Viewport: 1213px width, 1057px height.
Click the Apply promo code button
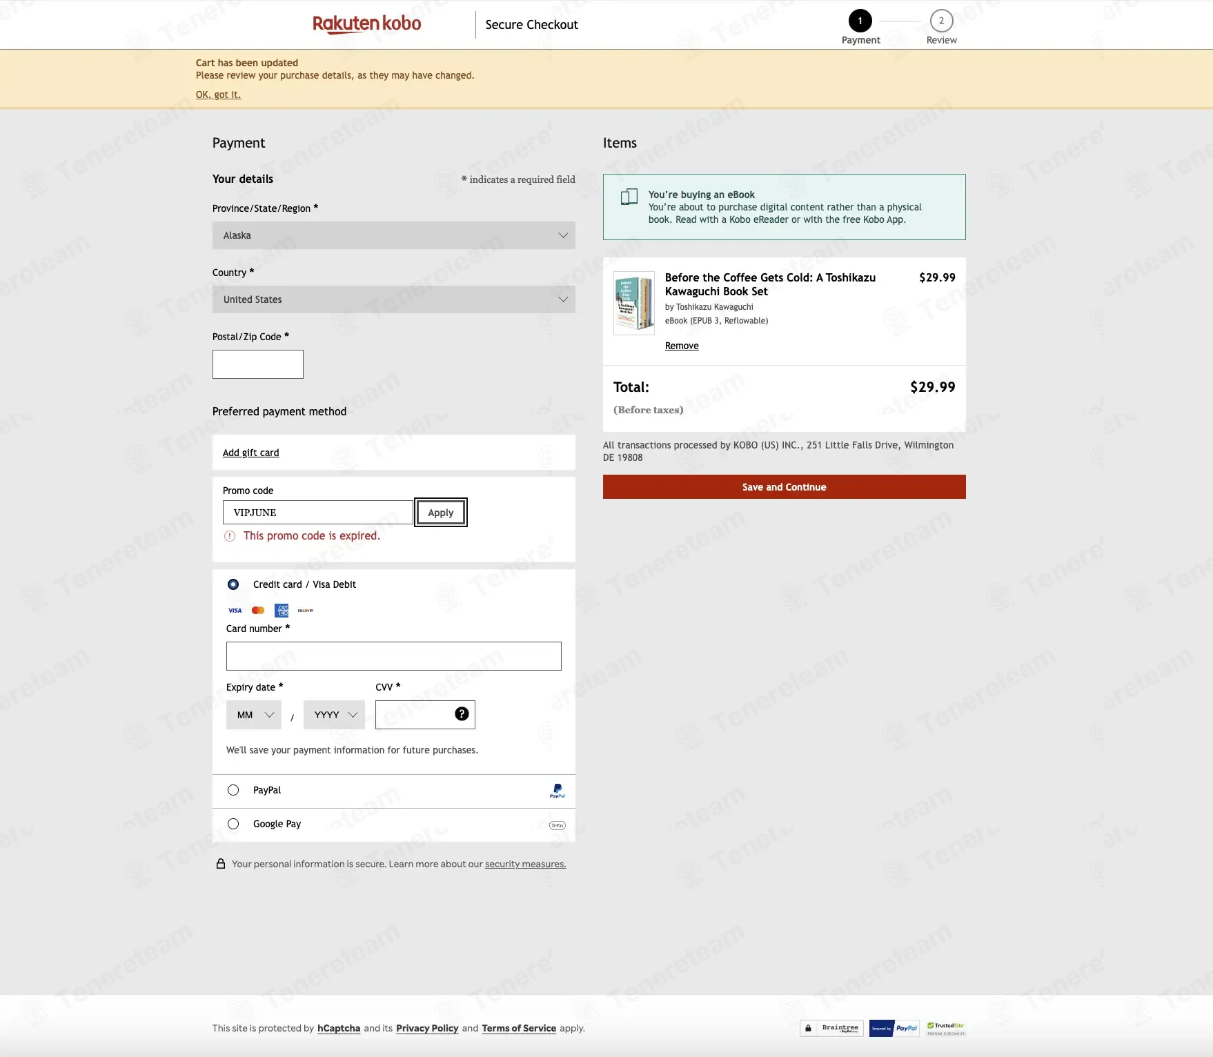[x=441, y=513]
